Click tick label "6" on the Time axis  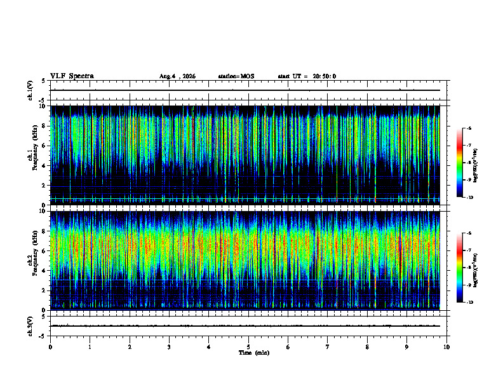tap(288, 347)
